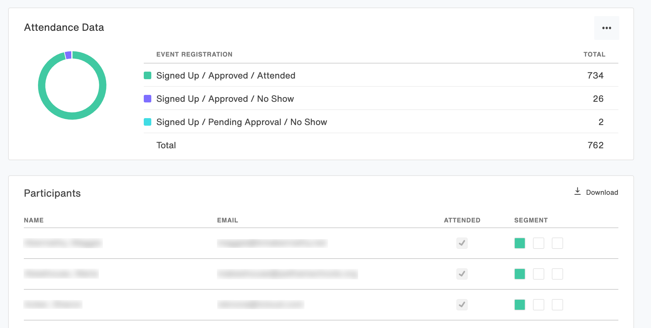Screen dimensions: 651x328
Task: Click the download arrow icon in Participants
Action: coord(577,191)
